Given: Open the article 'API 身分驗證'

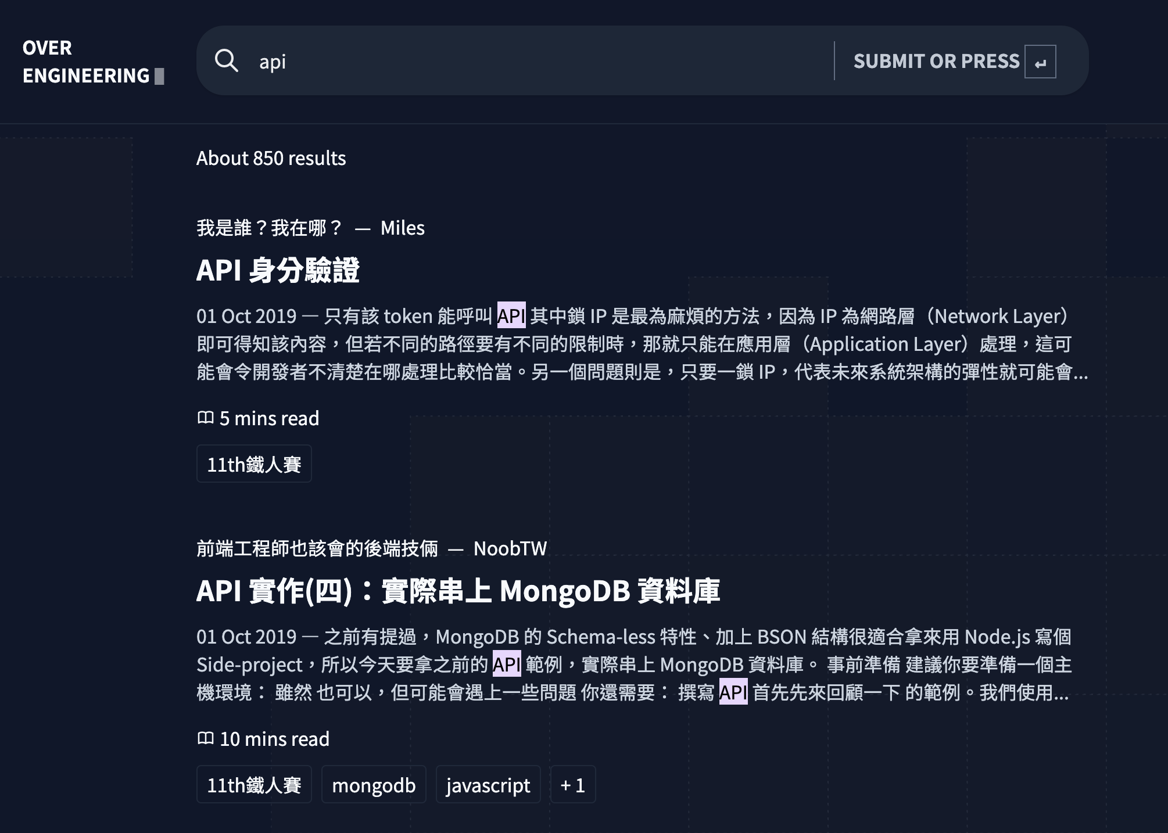Looking at the screenshot, I should [278, 270].
